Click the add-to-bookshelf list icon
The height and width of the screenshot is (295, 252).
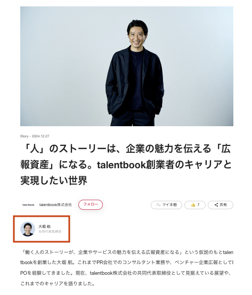click(x=158, y=205)
